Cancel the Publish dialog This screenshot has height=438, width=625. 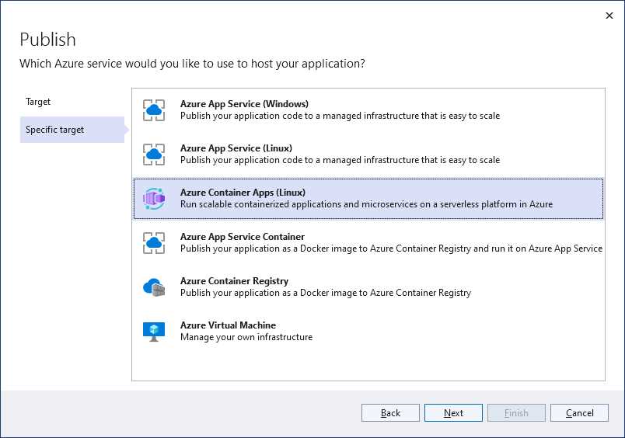(x=579, y=413)
